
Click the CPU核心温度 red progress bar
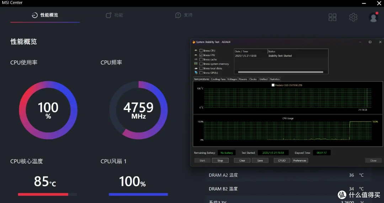(x=48, y=194)
